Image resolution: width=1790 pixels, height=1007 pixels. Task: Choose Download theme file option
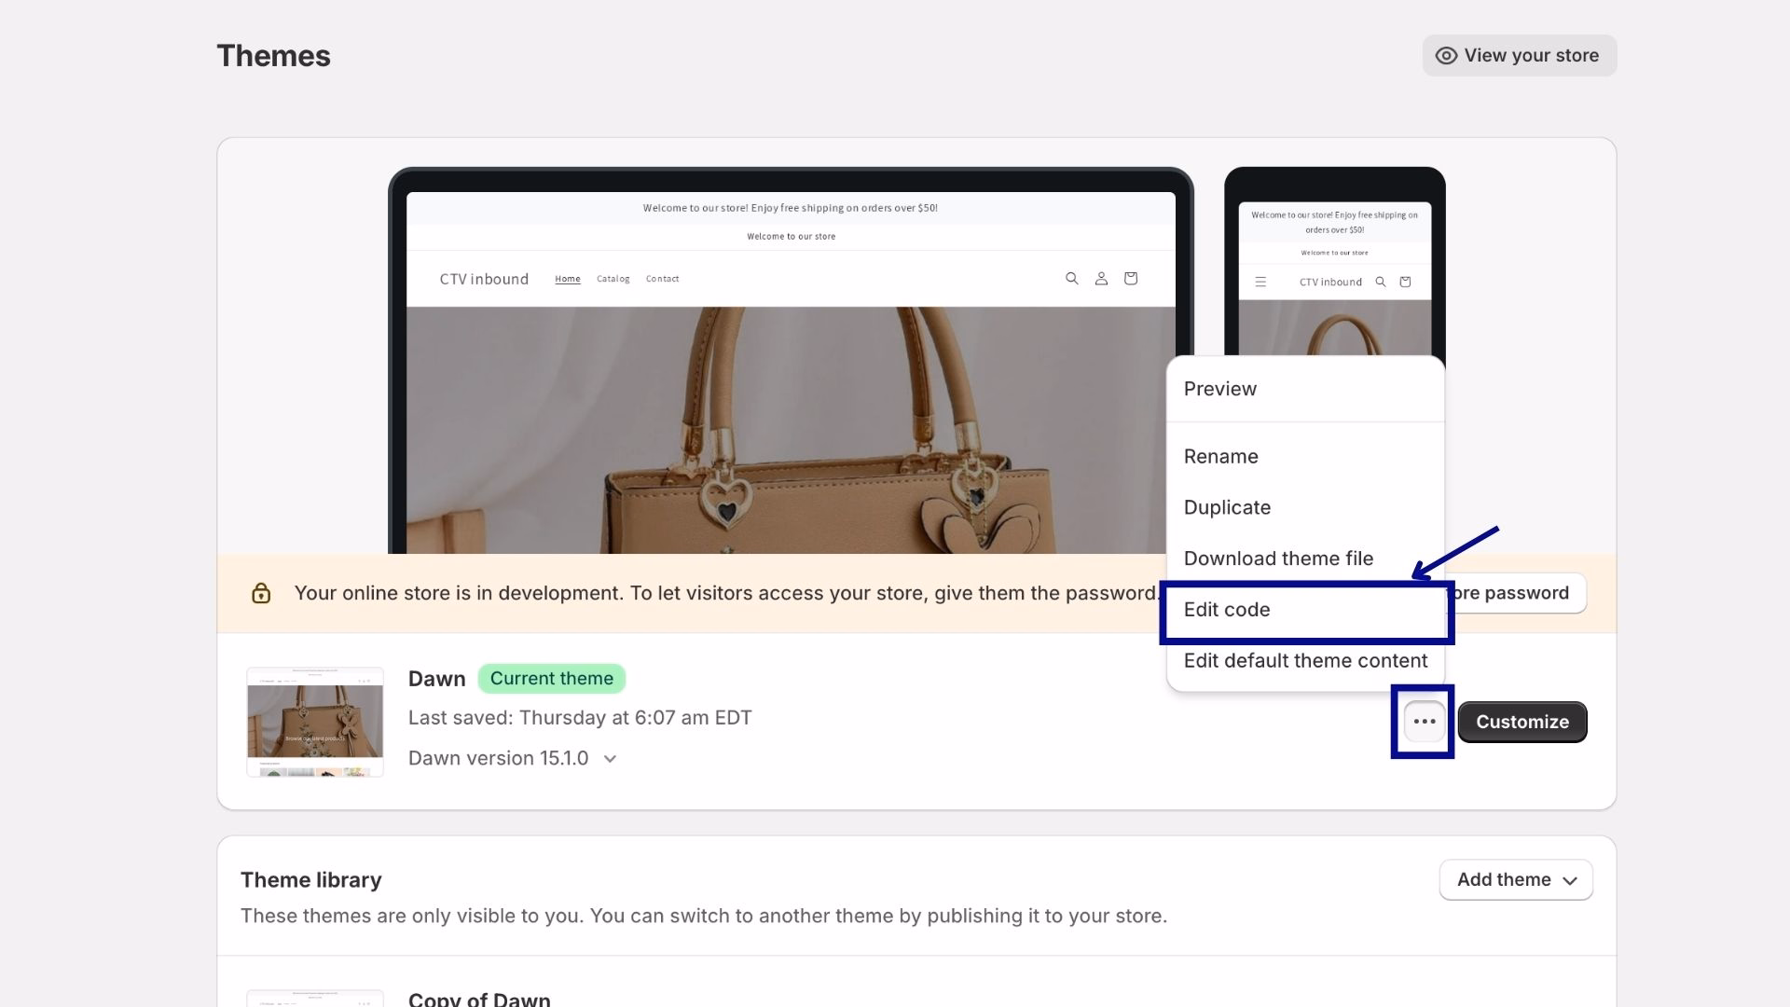coord(1305,559)
